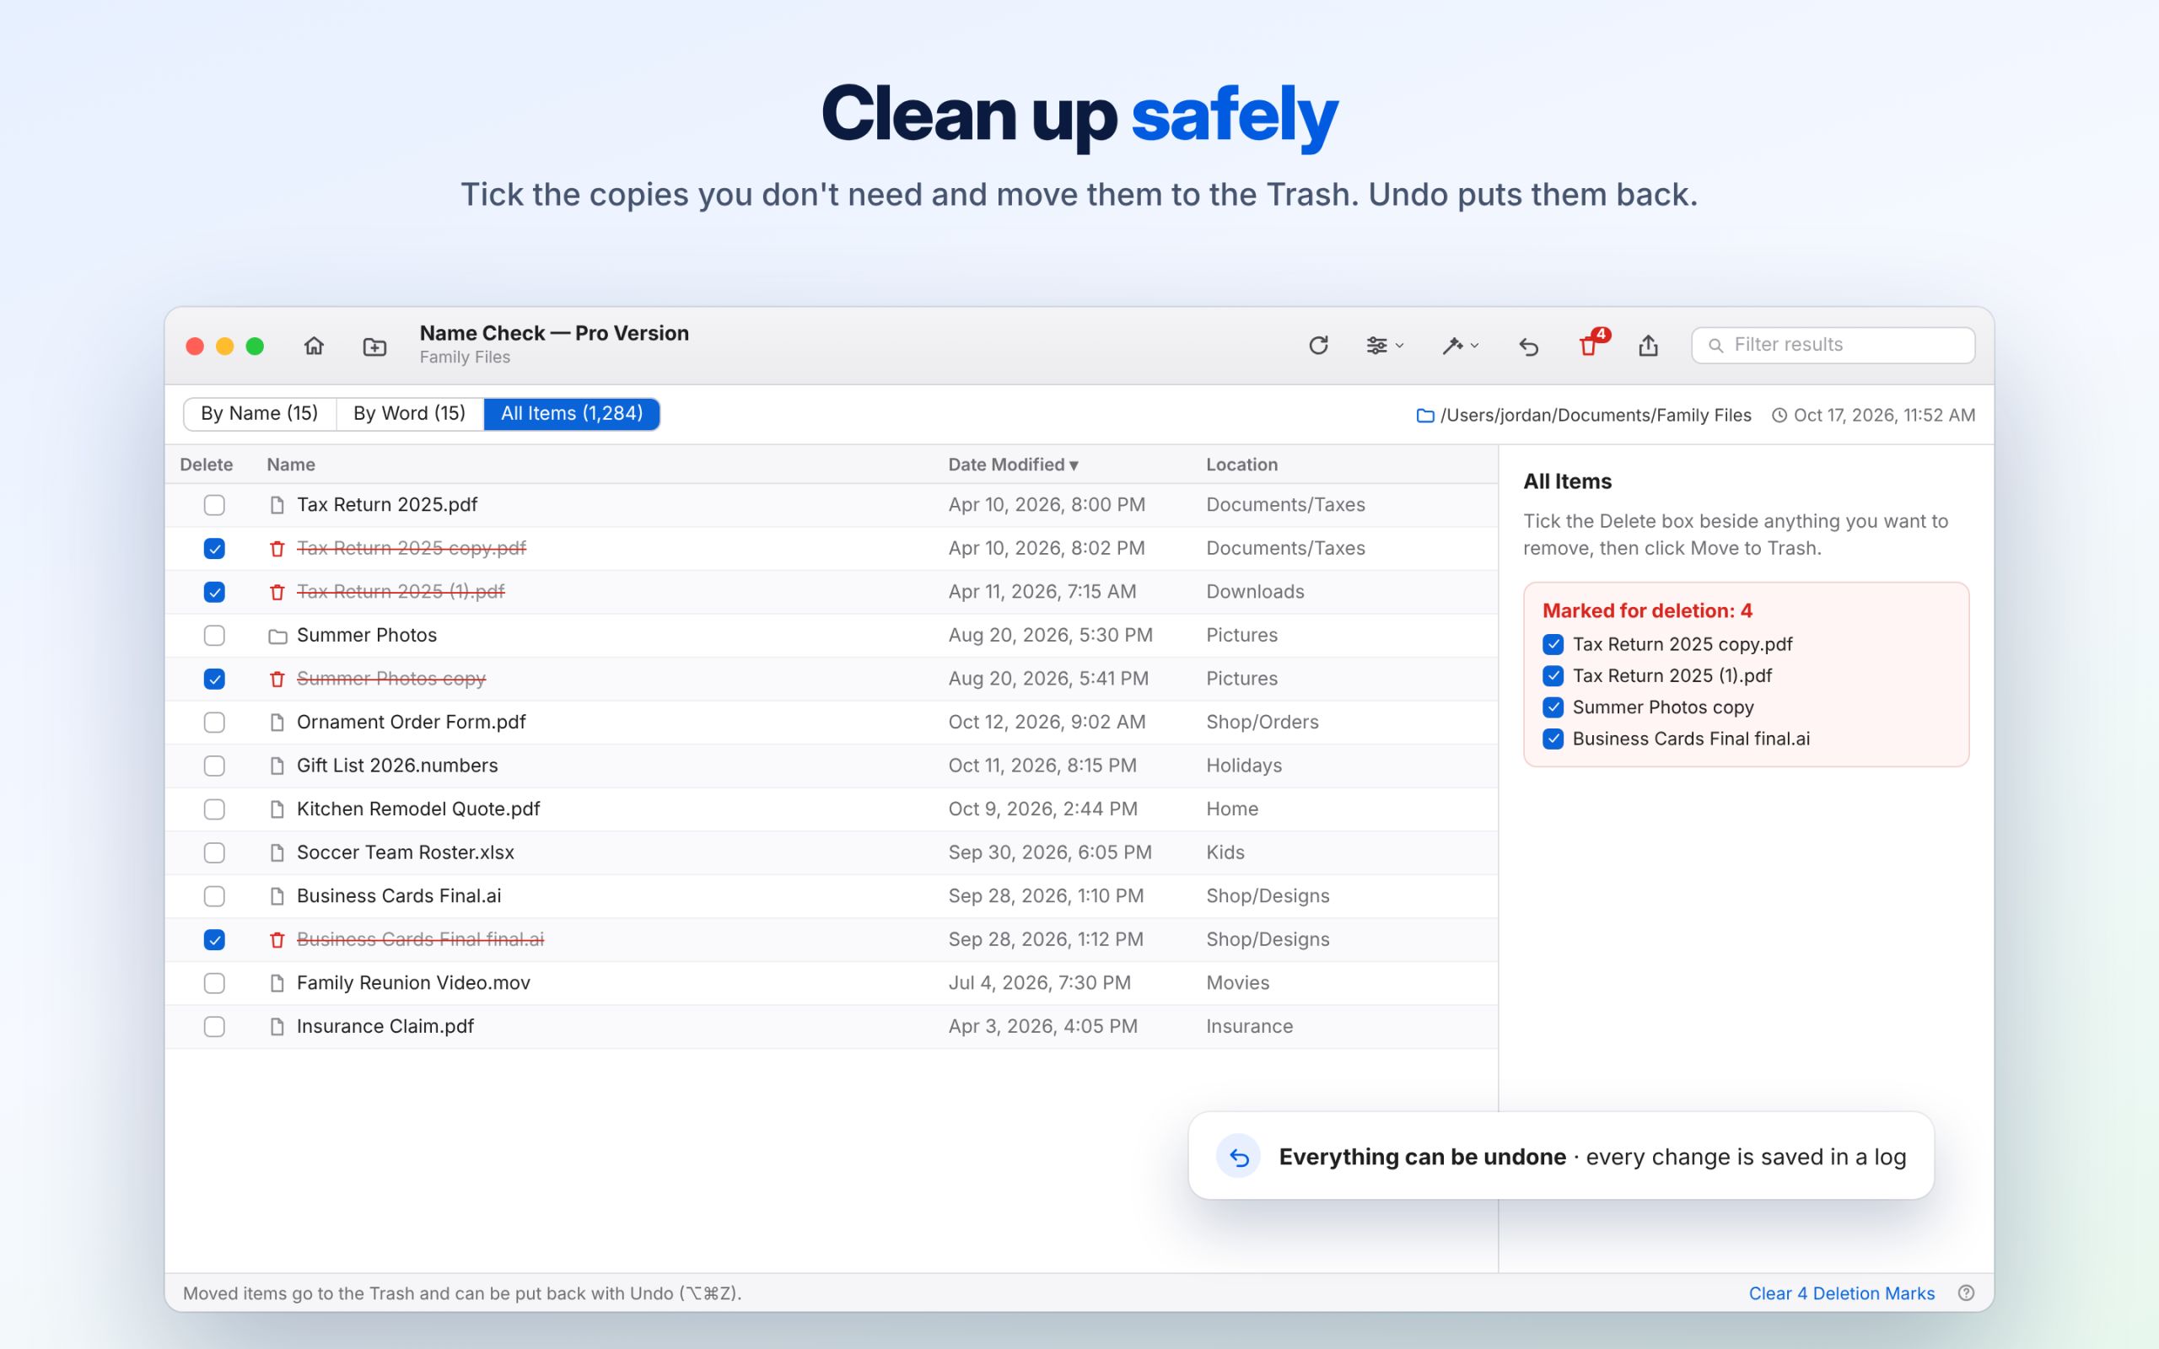Switch to By Name (15) tab
Viewport: 2159px width, 1349px height.
[x=260, y=414]
